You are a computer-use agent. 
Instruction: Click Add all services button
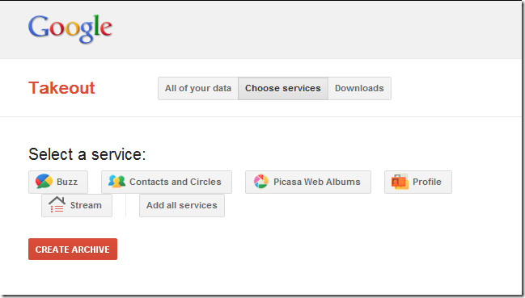182,205
